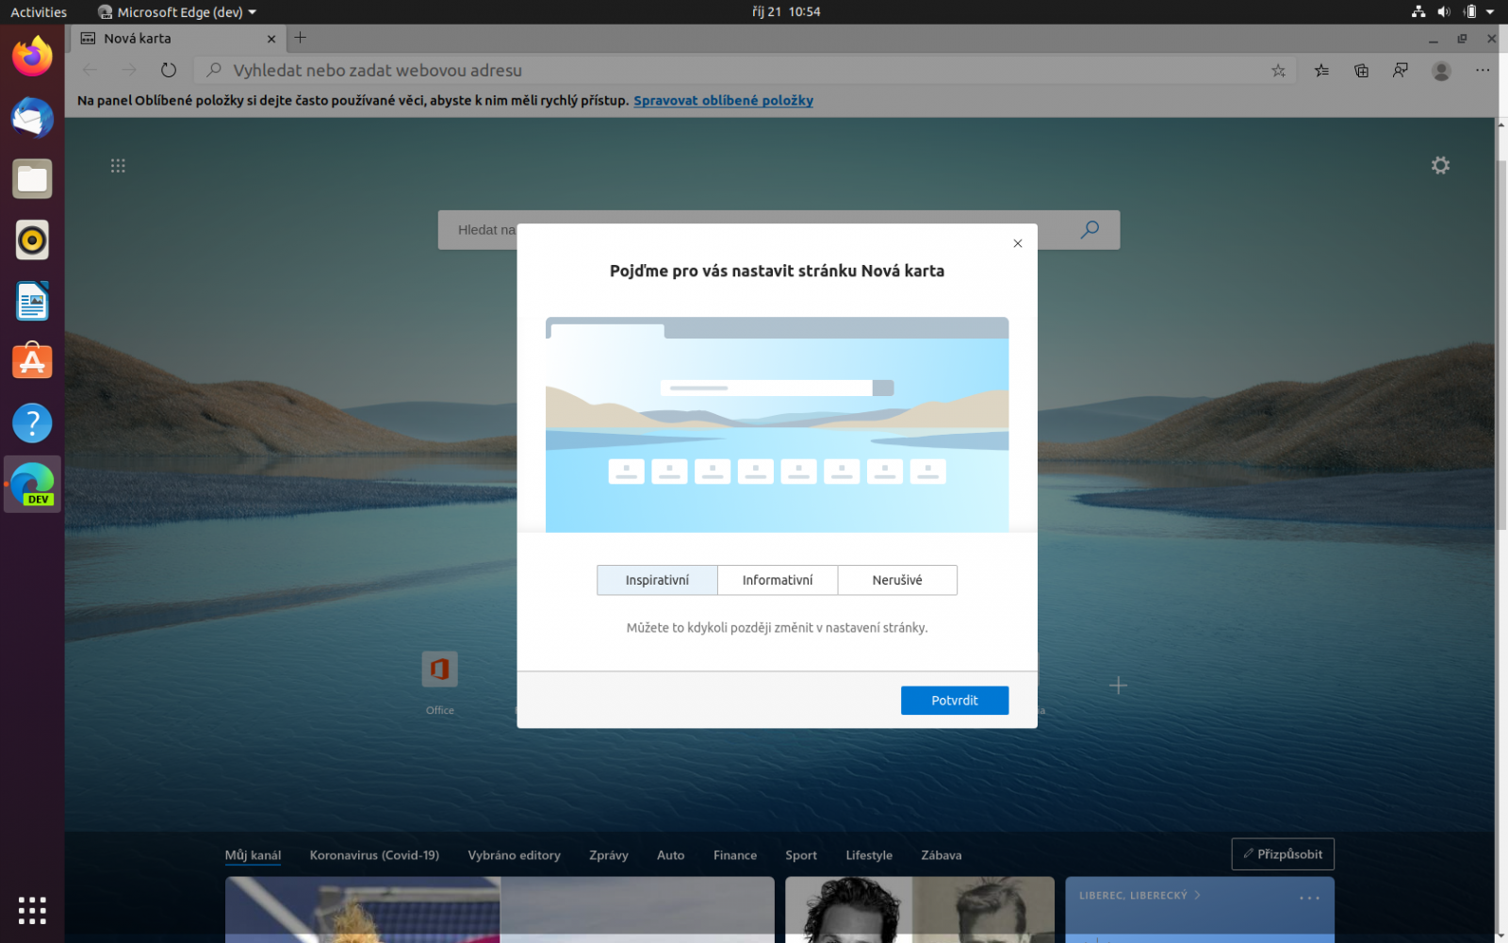Select the Informativní layout option
Screen dimensions: 1508x943
click(x=777, y=580)
